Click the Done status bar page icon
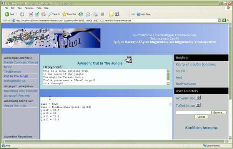The height and width of the screenshot is (149, 233). [x=3, y=146]
